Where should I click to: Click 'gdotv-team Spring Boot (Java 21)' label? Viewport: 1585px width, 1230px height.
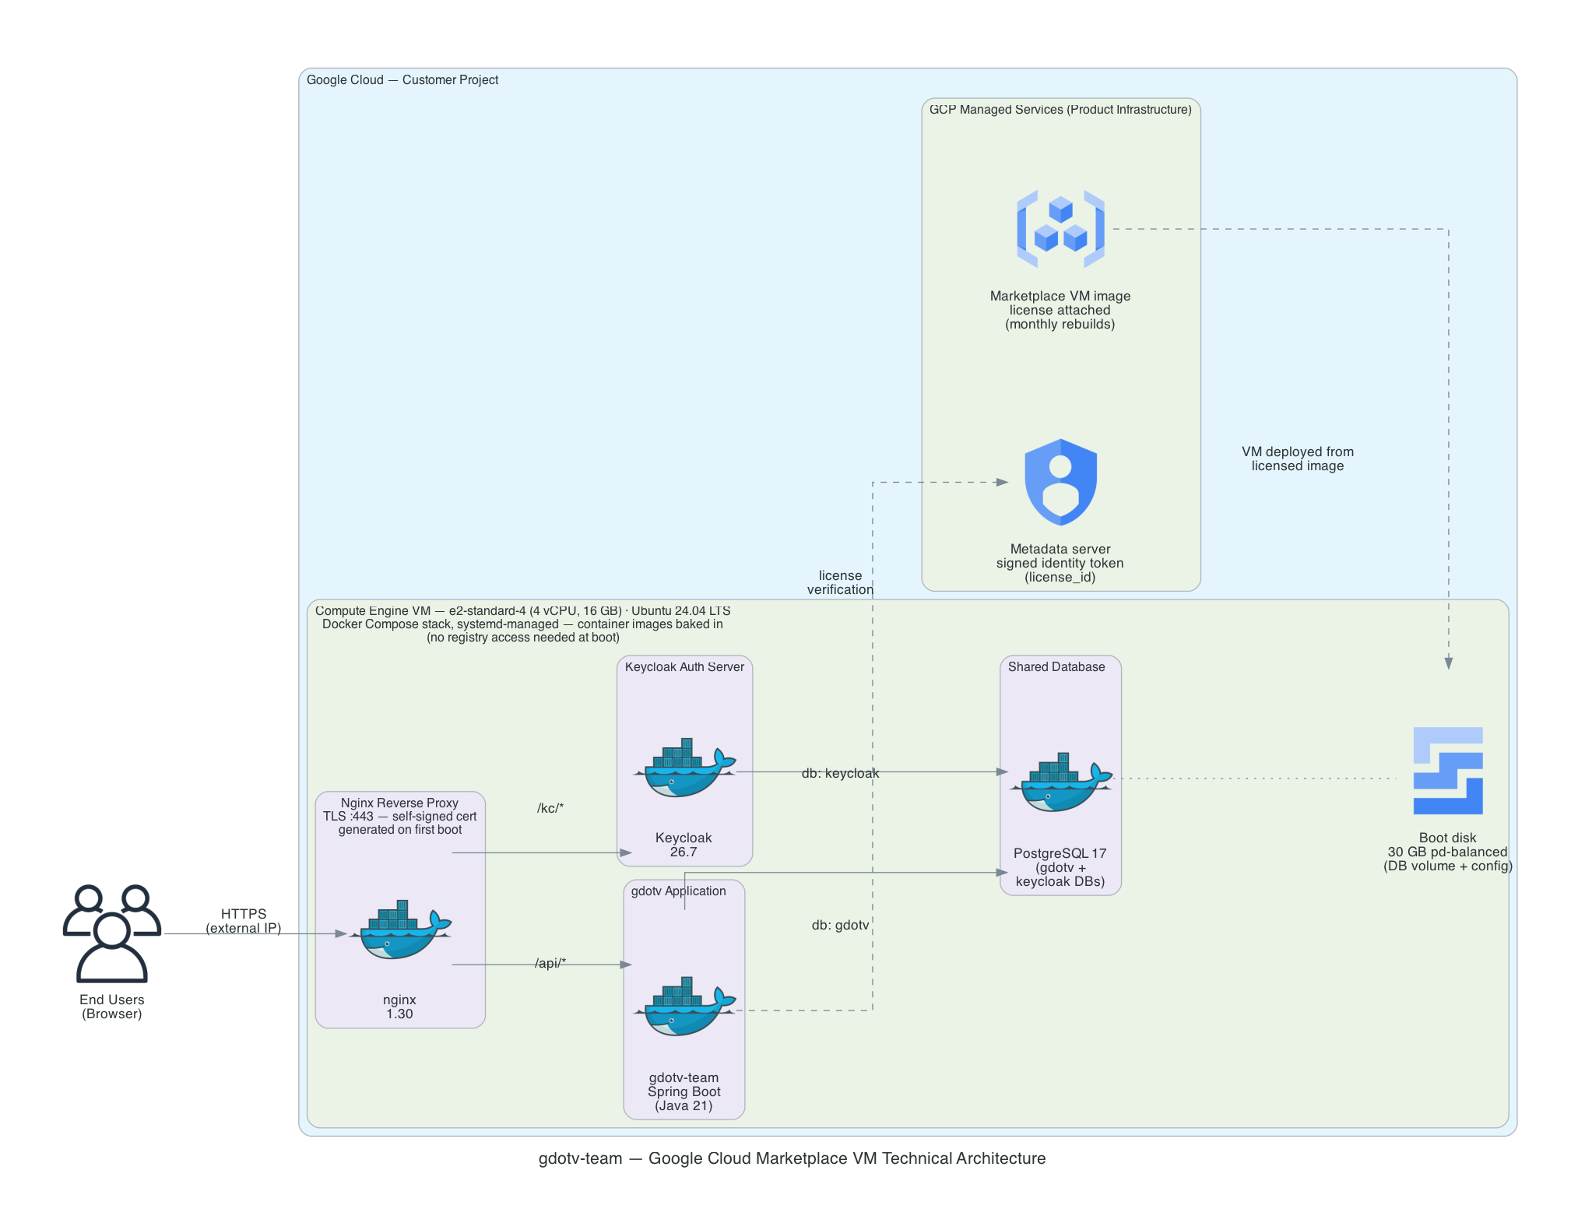click(684, 1091)
